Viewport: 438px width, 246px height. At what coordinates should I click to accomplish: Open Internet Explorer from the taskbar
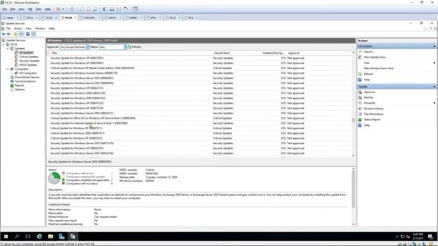coord(40,236)
